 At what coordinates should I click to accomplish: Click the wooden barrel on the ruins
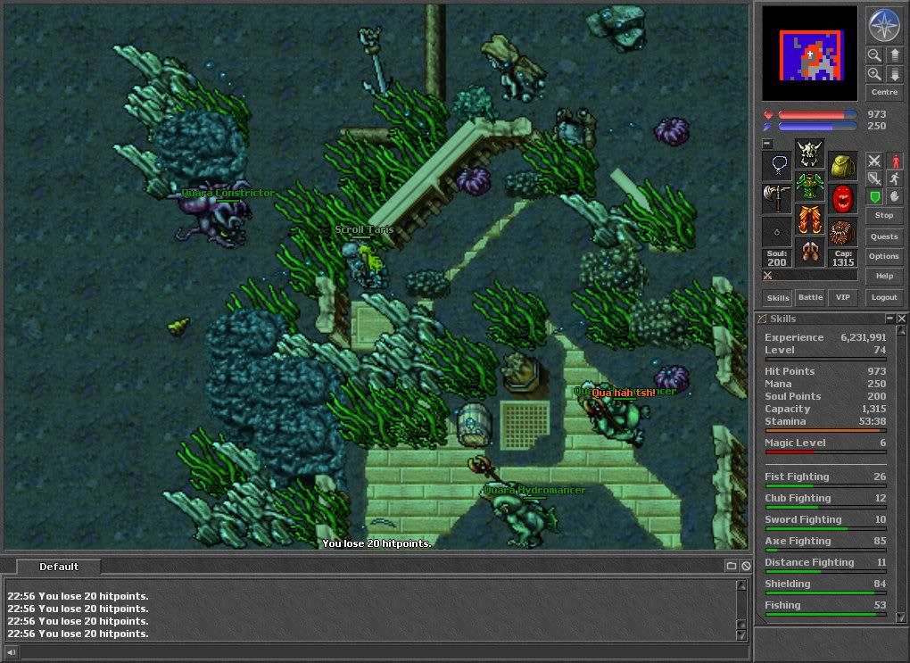[x=474, y=424]
